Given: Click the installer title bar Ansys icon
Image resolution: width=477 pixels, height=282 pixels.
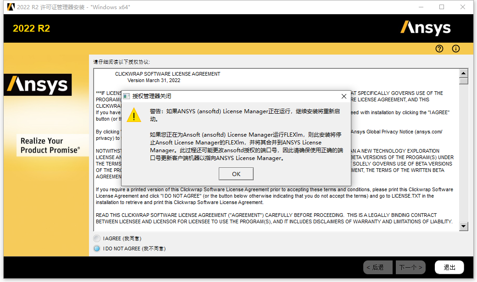Looking at the screenshot, I should click(11, 7).
